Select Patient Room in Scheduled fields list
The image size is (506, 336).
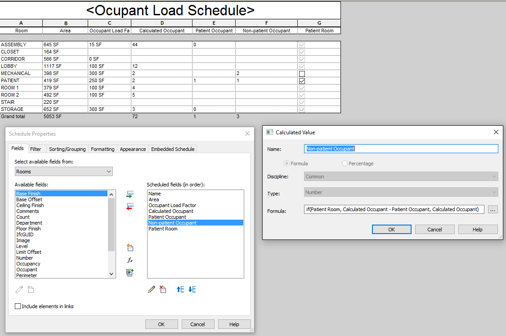pyautogui.click(x=195, y=229)
